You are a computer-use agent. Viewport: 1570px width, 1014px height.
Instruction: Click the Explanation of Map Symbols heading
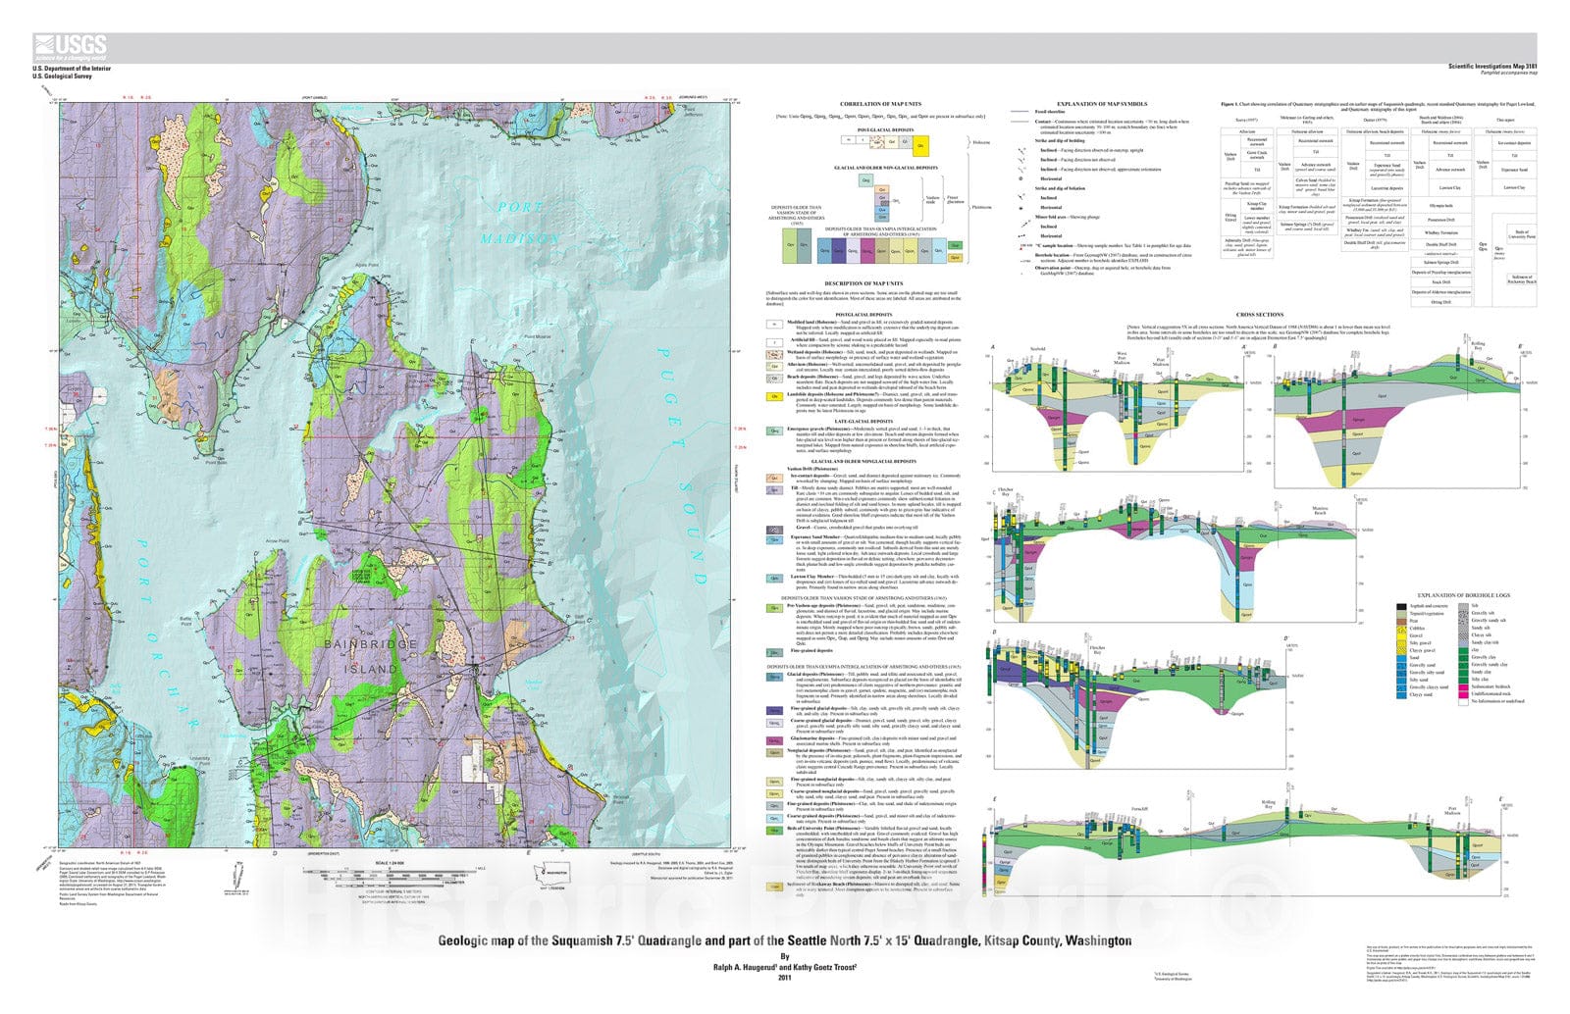coord(1101,104)
